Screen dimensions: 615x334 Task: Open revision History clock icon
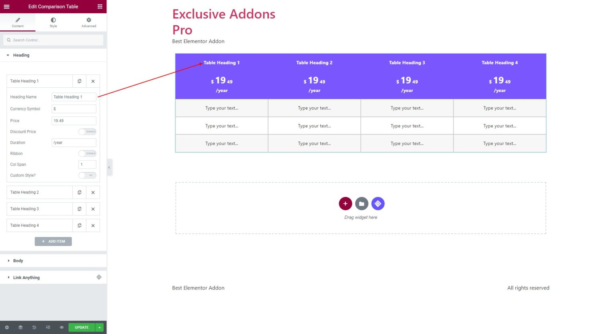34,327
